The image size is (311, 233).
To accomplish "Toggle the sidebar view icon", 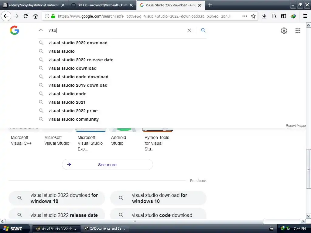I will coord(284,16).
